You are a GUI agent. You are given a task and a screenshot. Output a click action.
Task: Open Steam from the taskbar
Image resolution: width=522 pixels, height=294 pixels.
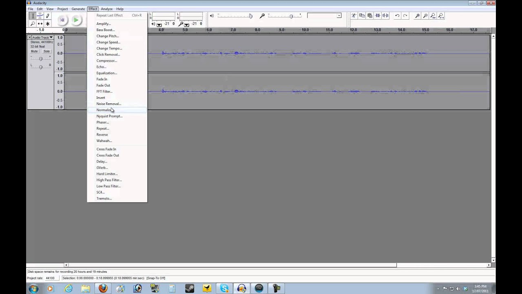[x=190, y=289]
